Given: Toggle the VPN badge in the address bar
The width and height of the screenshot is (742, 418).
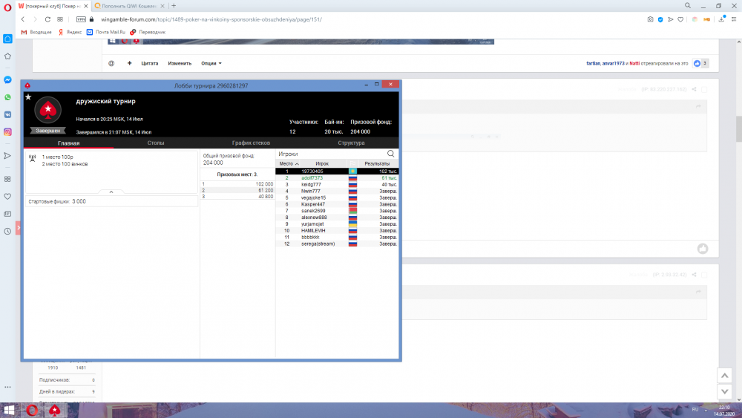Looking at the screenshot, I should 81,19.
